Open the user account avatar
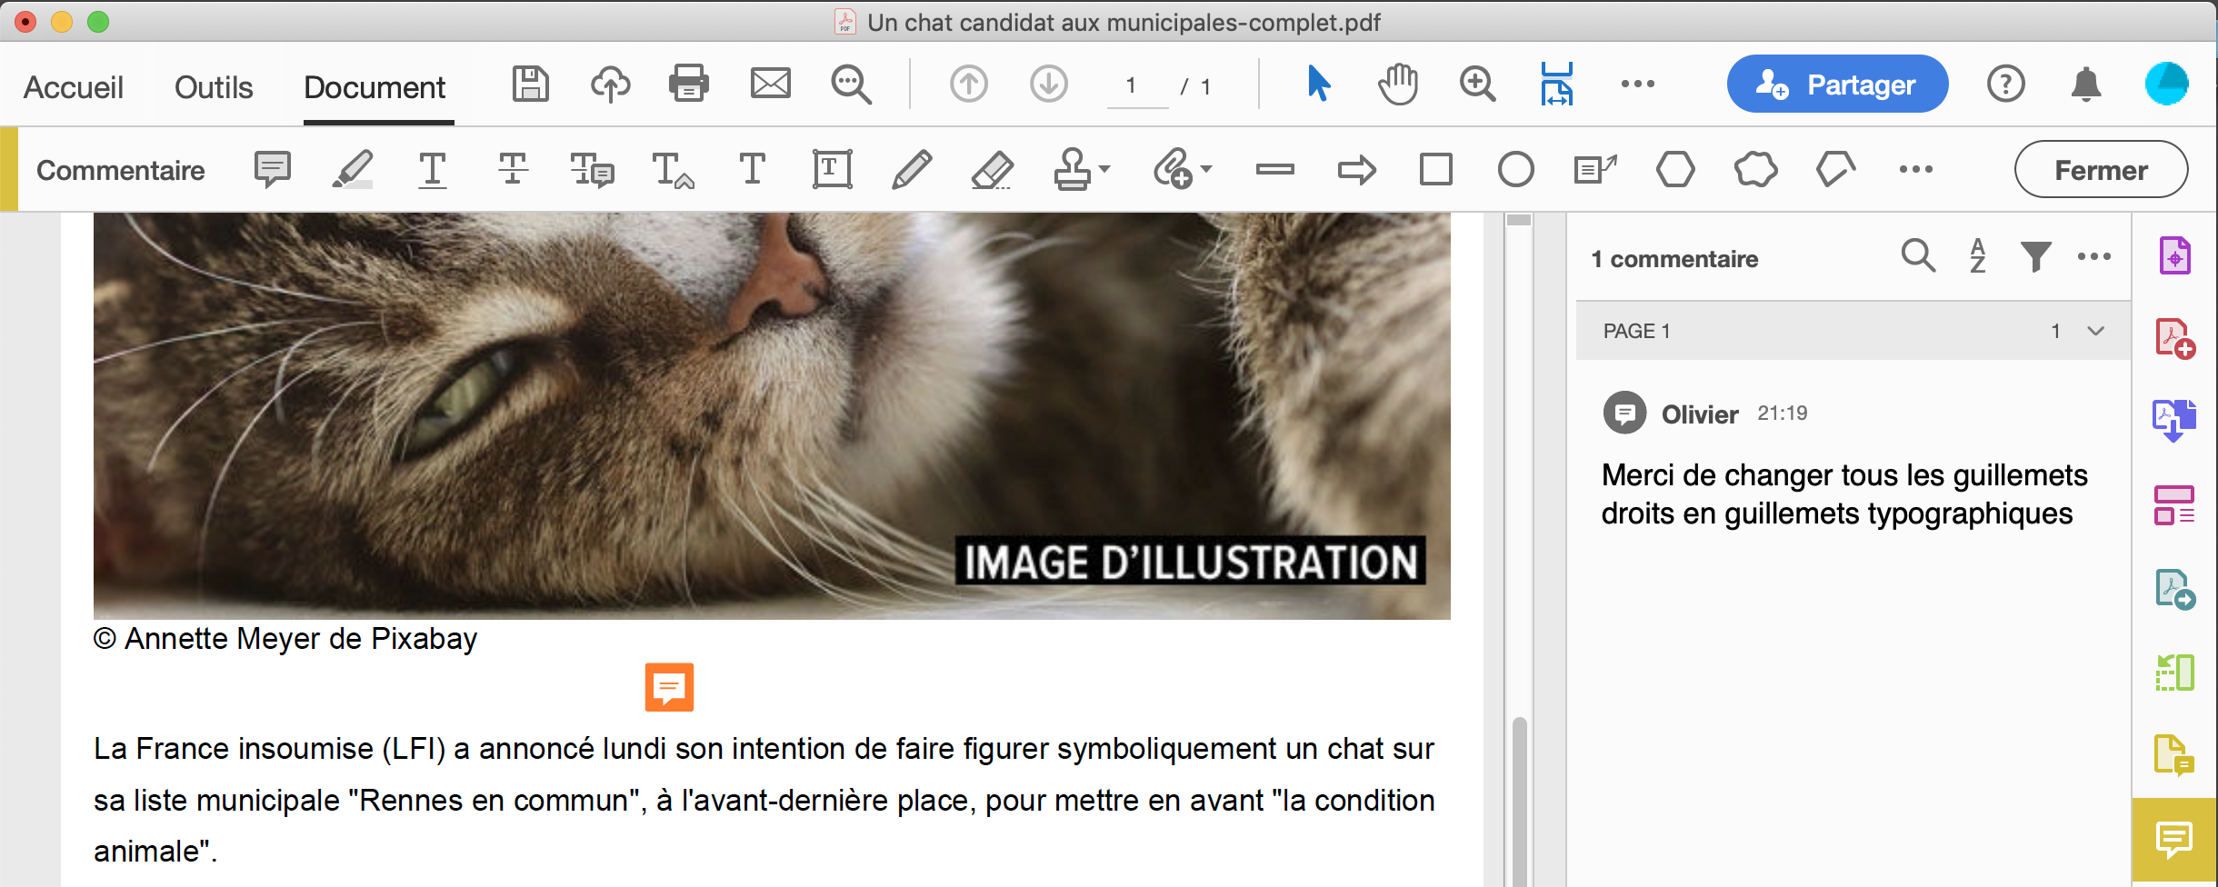This screenshot has width=2218, height=887. click(2167, 85)
